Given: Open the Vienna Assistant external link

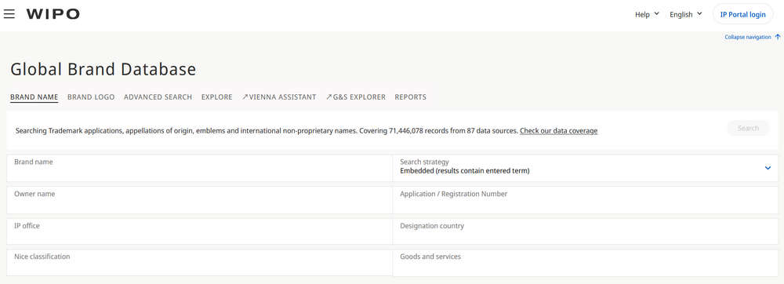Looking at the screenshot, I should pos(279,97).
